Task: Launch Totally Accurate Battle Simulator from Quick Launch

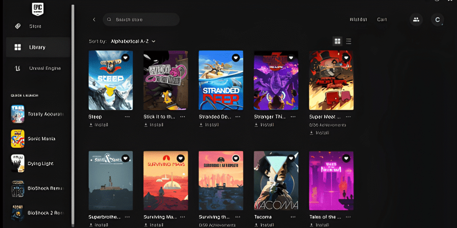Action: pos(37,114)
